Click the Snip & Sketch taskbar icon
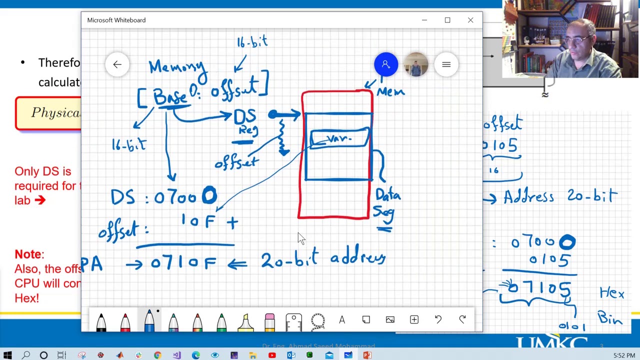The image size is (640, 360). coord(81,355)
